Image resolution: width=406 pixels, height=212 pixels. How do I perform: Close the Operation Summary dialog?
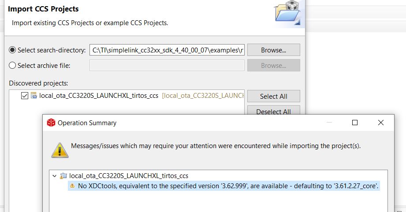[380, 123]
